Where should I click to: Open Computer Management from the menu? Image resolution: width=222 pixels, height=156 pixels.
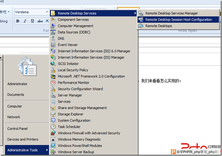pyautogui.click(x=94, y=26)
